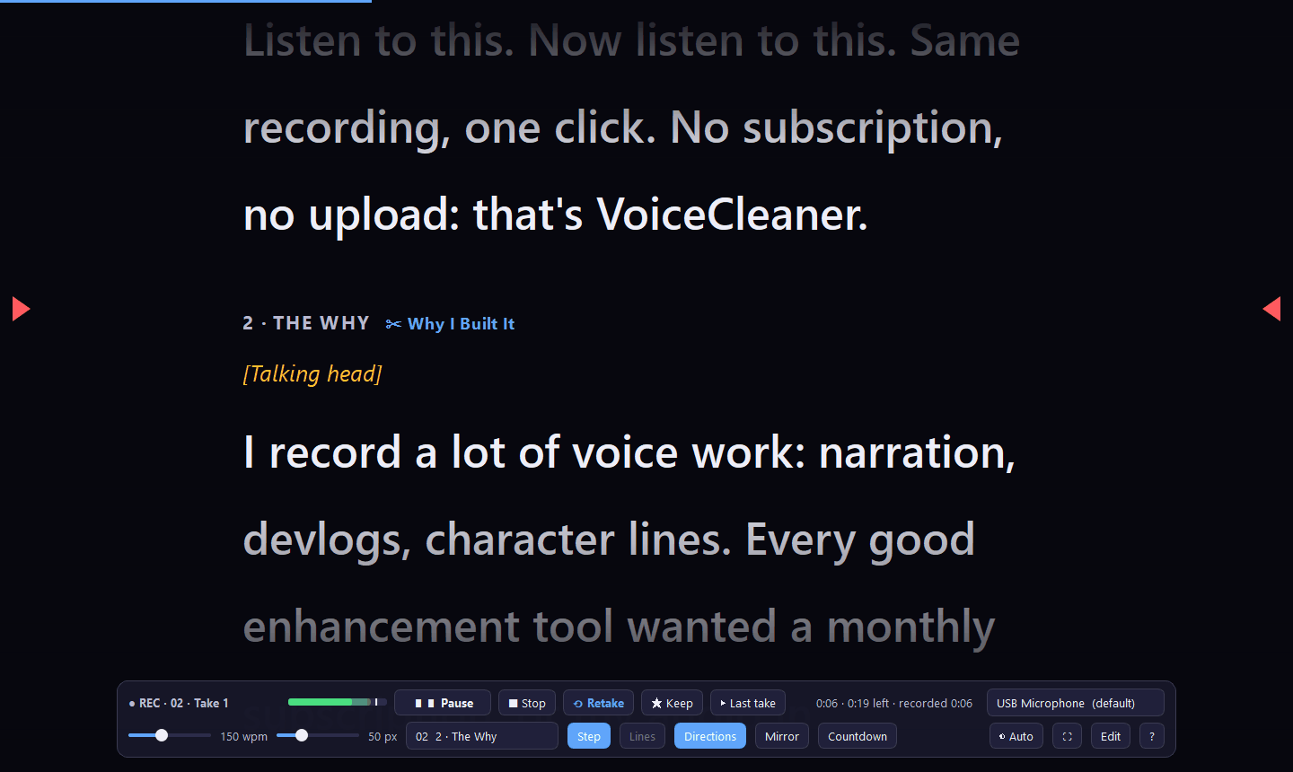The height and width of the screenshot is (772, 1293).
Task: Toggle the Auto theme button
Action: pos(1016,736)
